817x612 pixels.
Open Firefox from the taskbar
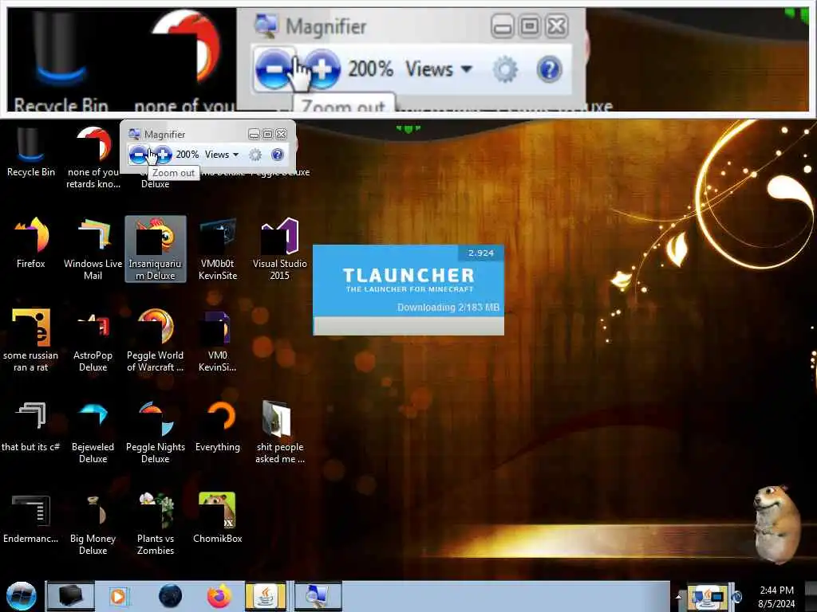[219, 596]
